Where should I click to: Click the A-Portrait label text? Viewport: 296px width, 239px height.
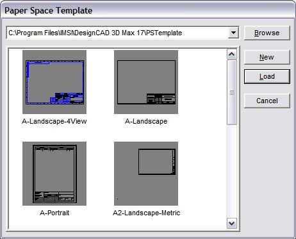click(54, 213)
